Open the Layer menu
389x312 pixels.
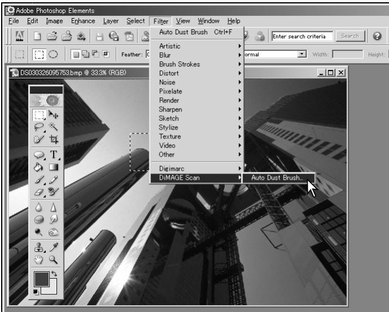[111, 21]
